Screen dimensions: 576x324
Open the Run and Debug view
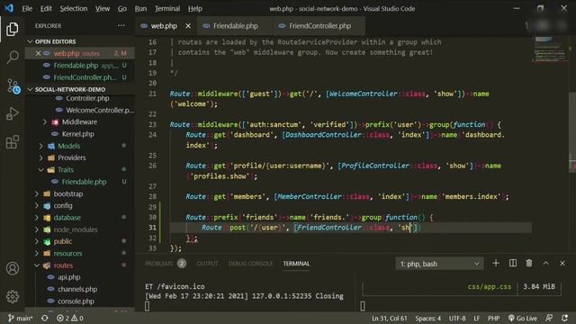tap(12, 113)
